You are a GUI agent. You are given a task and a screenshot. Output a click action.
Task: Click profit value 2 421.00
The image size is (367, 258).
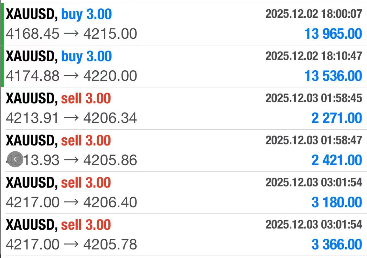pos(337,160)
